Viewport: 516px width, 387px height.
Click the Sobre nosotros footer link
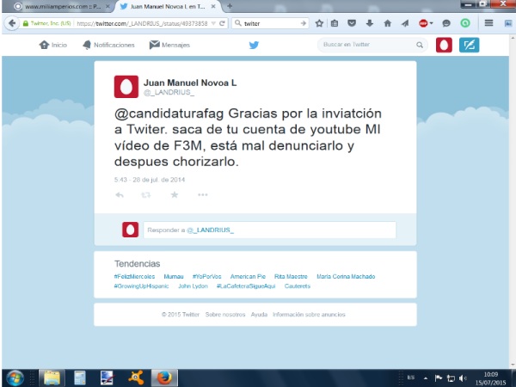(225, 315)
